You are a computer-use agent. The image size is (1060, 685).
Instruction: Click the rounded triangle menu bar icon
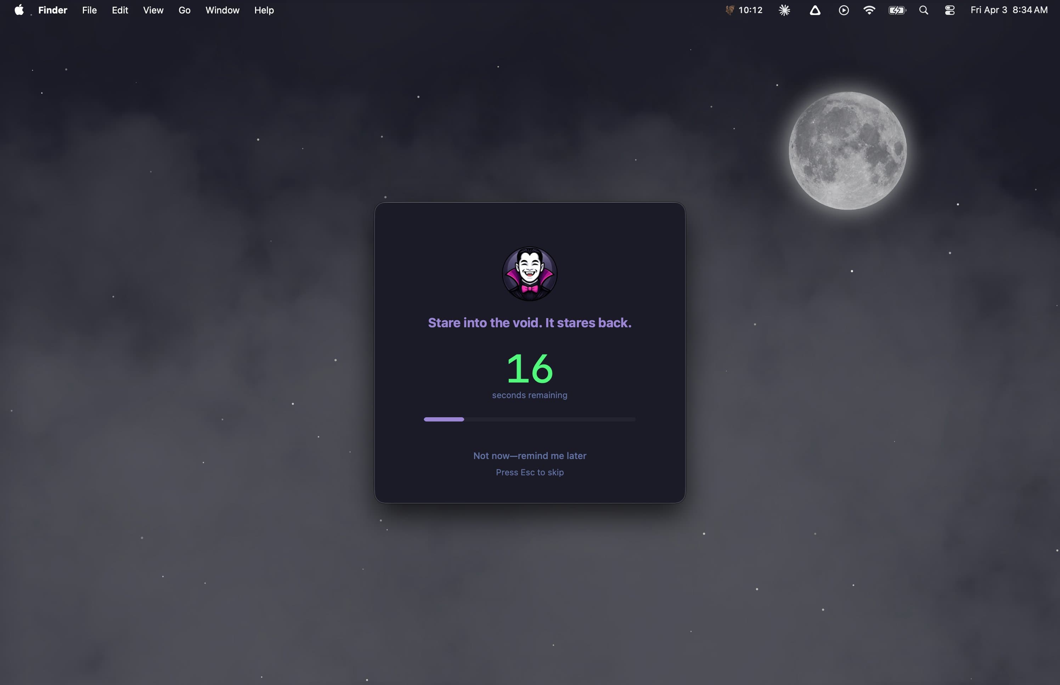814,10
